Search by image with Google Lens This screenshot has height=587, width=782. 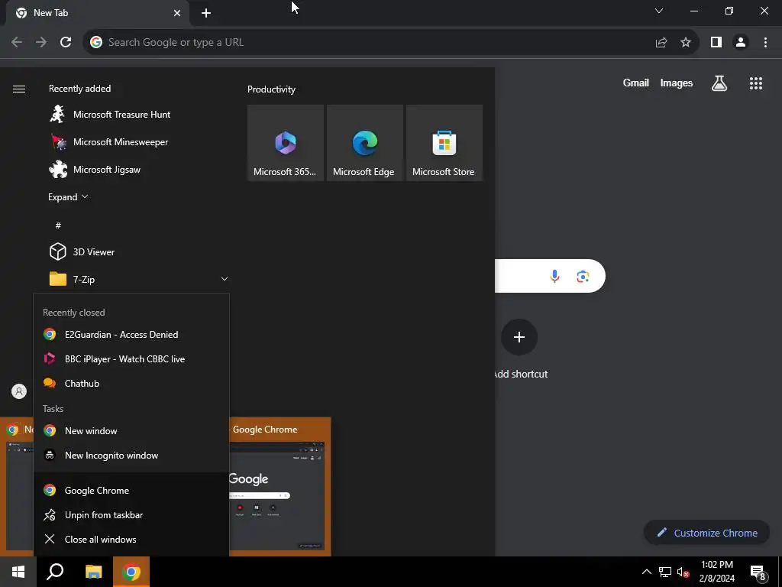[583, 276]
